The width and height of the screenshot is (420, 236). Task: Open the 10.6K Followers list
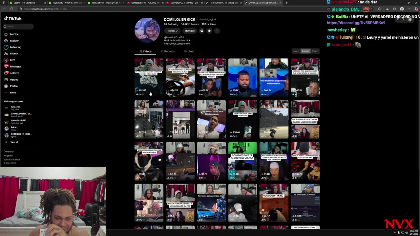190,24
